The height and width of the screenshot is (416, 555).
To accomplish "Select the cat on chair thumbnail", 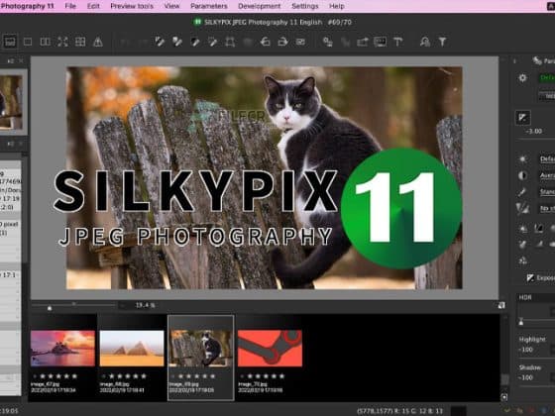I will coord(200,349).
